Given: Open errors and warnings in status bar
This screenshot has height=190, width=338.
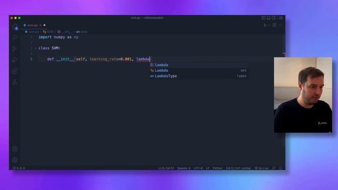Looking at the screenshot, I should (x=19, y=168).
